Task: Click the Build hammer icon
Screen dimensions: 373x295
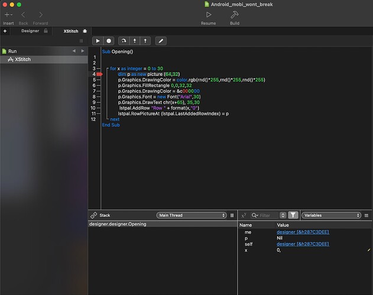Action: pyautogui.click(x=235, y=14)
